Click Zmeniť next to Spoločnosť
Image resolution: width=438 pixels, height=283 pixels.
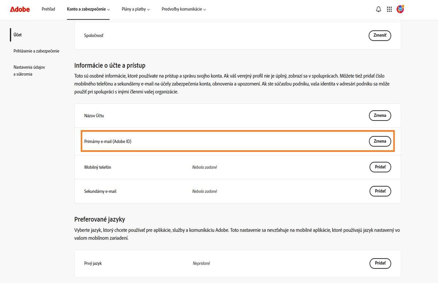(x=380, y=35)
